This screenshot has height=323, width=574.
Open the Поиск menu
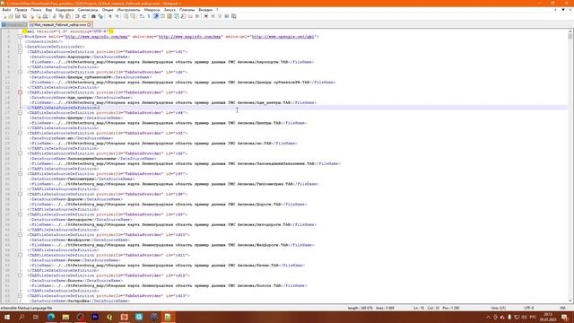tap(36, 10)
